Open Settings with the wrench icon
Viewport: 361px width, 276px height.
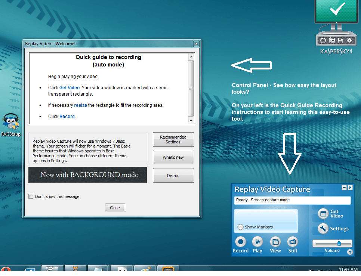coord(323,229)
